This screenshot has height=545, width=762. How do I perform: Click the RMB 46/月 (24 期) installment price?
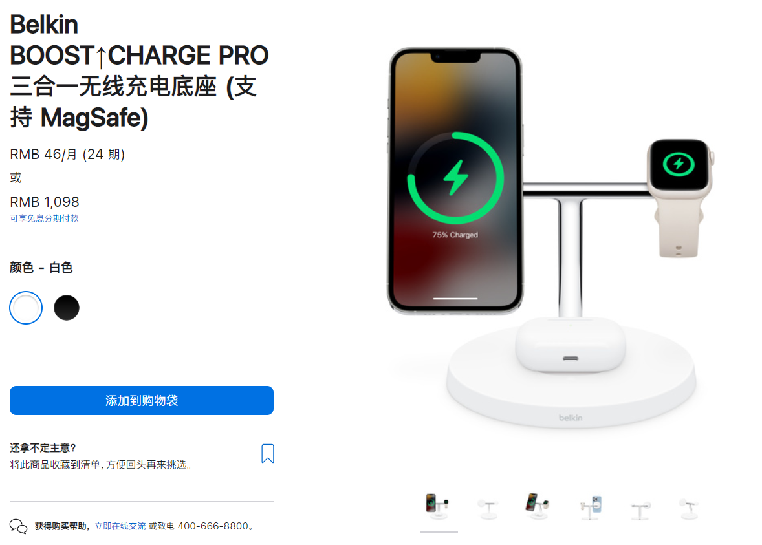67,155
